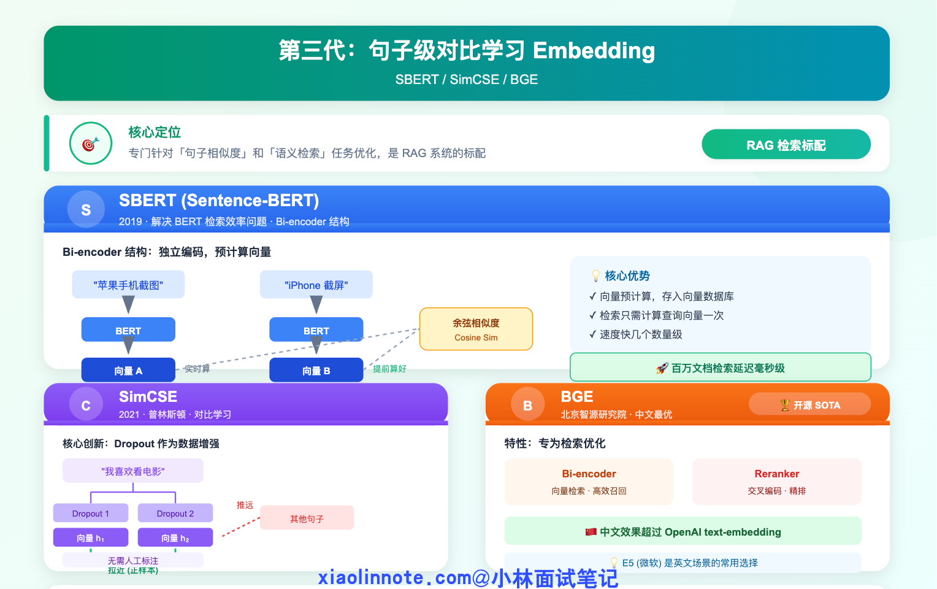The height and width of the screenshot is (589, 937).
Task: Click the 其他句子 pink box
Action: [x=307, y=518]
